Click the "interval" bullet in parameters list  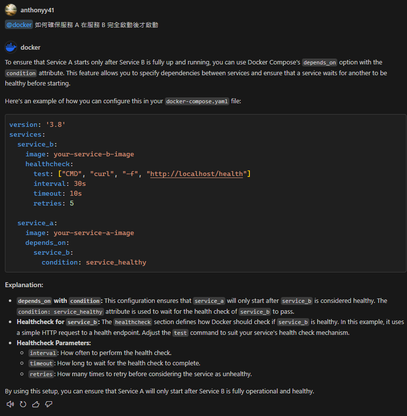(101, 353)
